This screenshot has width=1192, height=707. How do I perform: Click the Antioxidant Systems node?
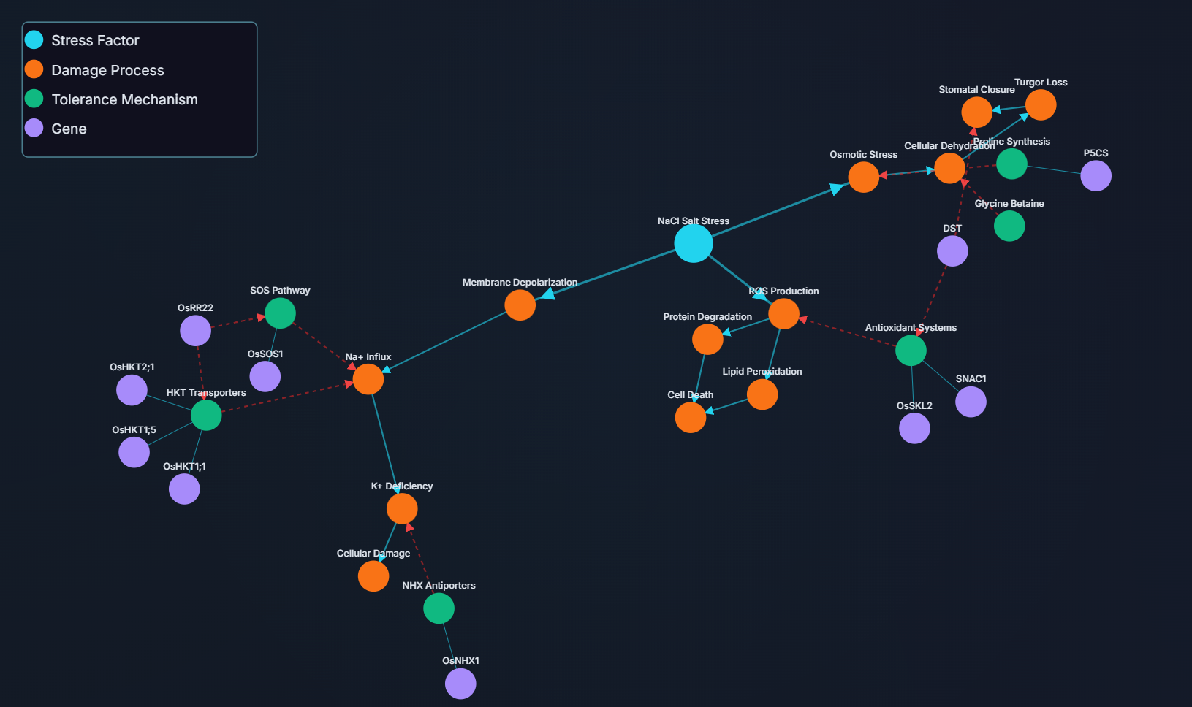911,351
